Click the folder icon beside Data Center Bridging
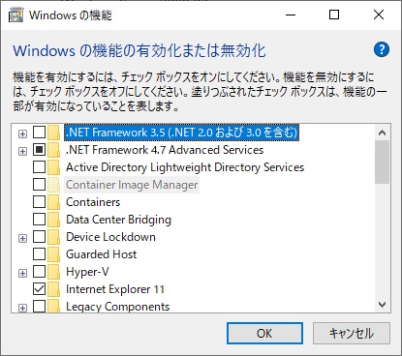The image size is (402, 356). coord(53,220)
